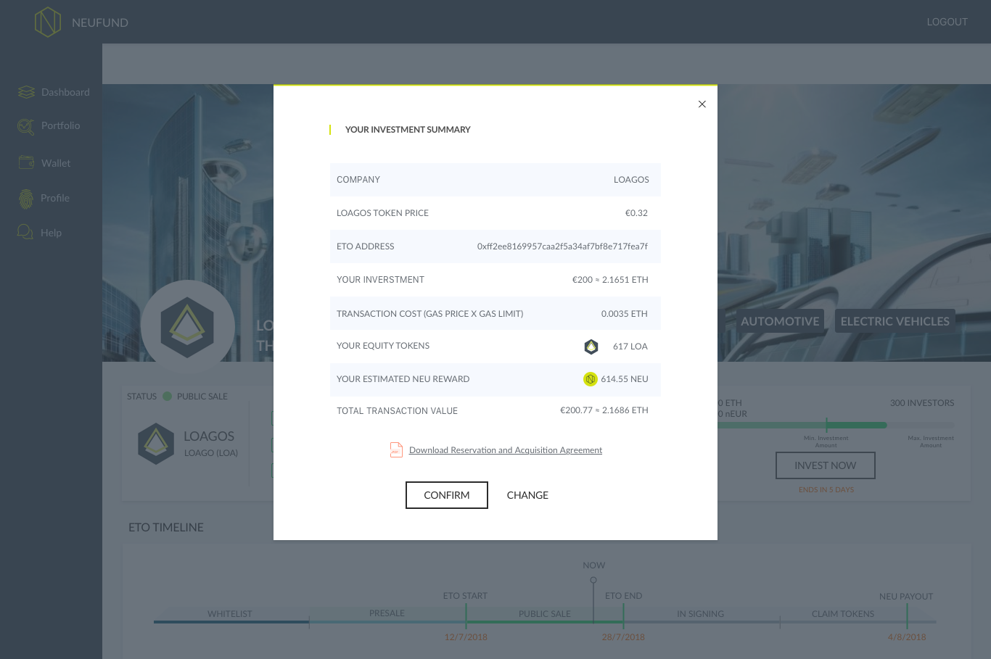Click the 28/7/2018 end date
The width and height of the screenshot is (991, 659).
coord(623,637)
